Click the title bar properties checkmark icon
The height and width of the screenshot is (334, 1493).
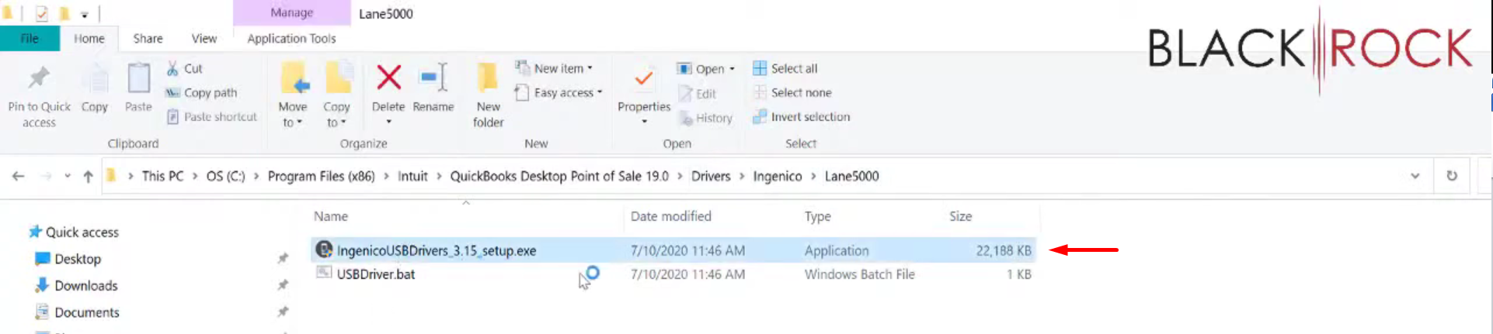tap(42, 13)
